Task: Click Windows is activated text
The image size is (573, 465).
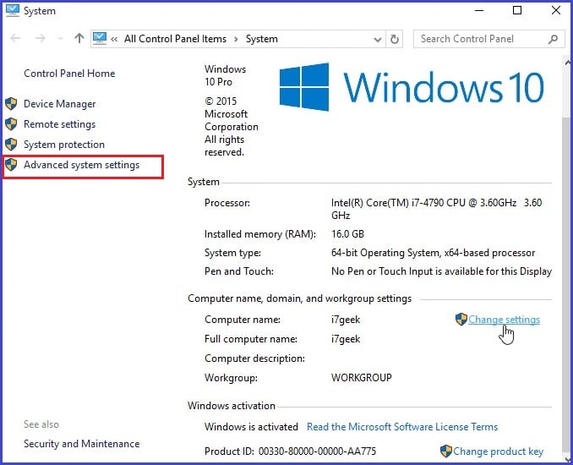Action: [251, 427]
